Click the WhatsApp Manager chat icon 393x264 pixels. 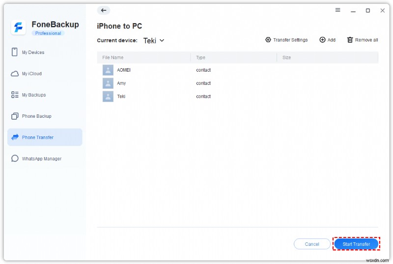[15, 158]
